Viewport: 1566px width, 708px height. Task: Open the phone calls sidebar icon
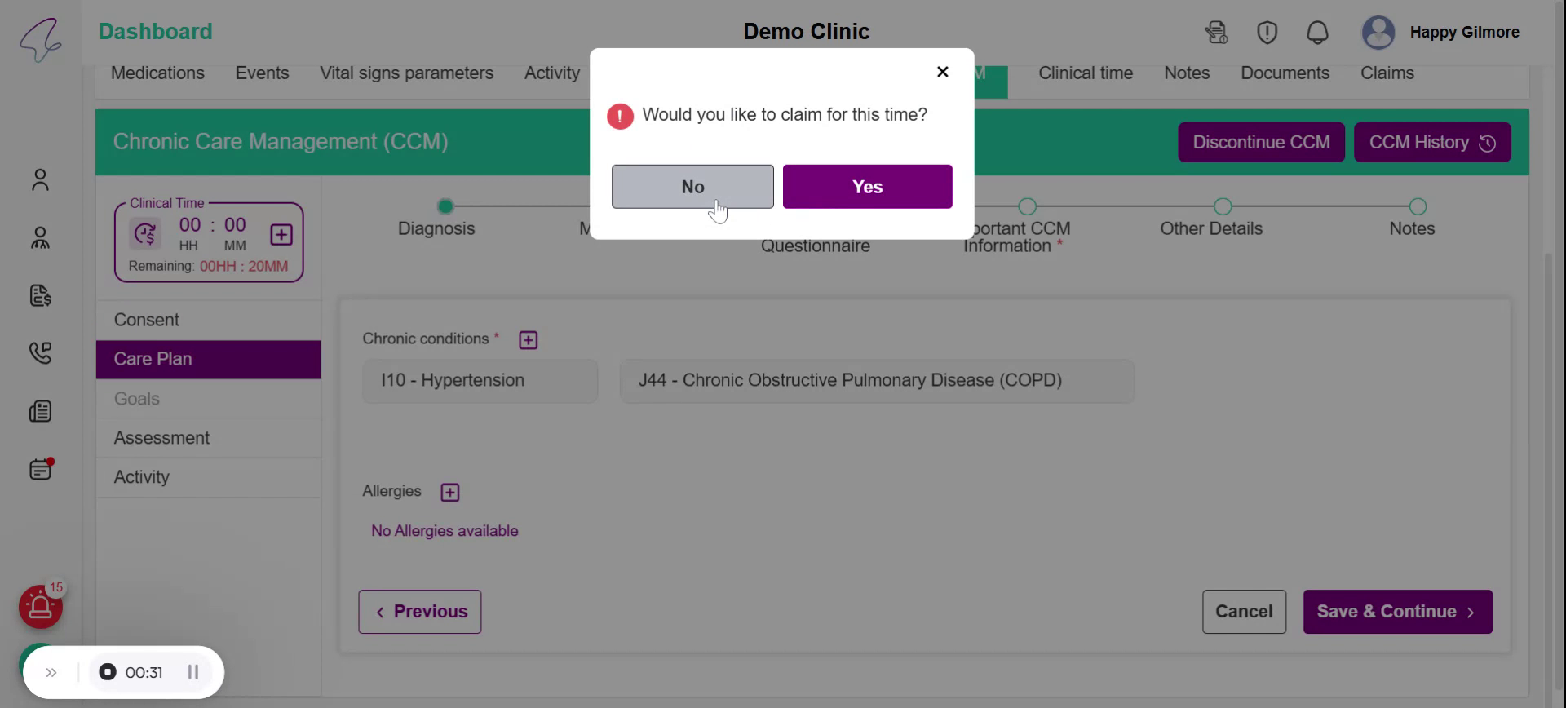[x=40, y=352]
